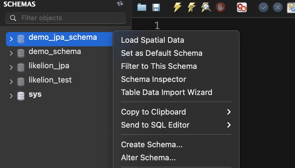The height and width of the screenshot is (168, 295).
Task: Refresh the schemas list
Action: [120, 4]
